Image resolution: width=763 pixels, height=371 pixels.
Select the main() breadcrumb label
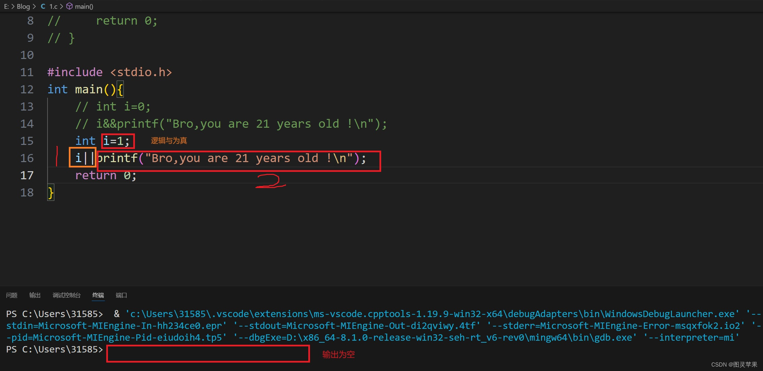pyautogui.click(x=84, y=6)
